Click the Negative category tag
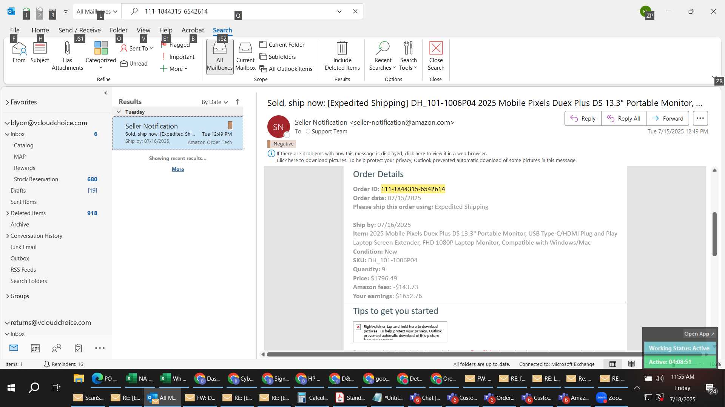Viewport: 725px width, 407px height. coord(281,144)
